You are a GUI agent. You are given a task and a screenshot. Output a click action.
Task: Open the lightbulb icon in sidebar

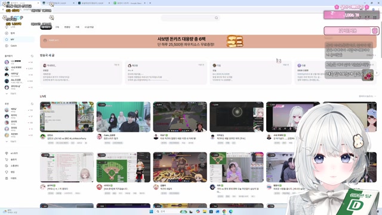[x=7, y=172]
